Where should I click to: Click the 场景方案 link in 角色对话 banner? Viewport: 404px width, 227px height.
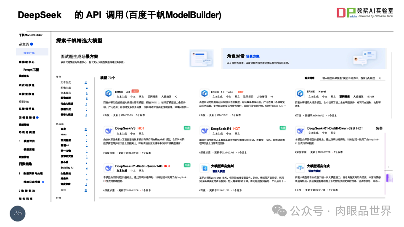click(x=253, y=56)
